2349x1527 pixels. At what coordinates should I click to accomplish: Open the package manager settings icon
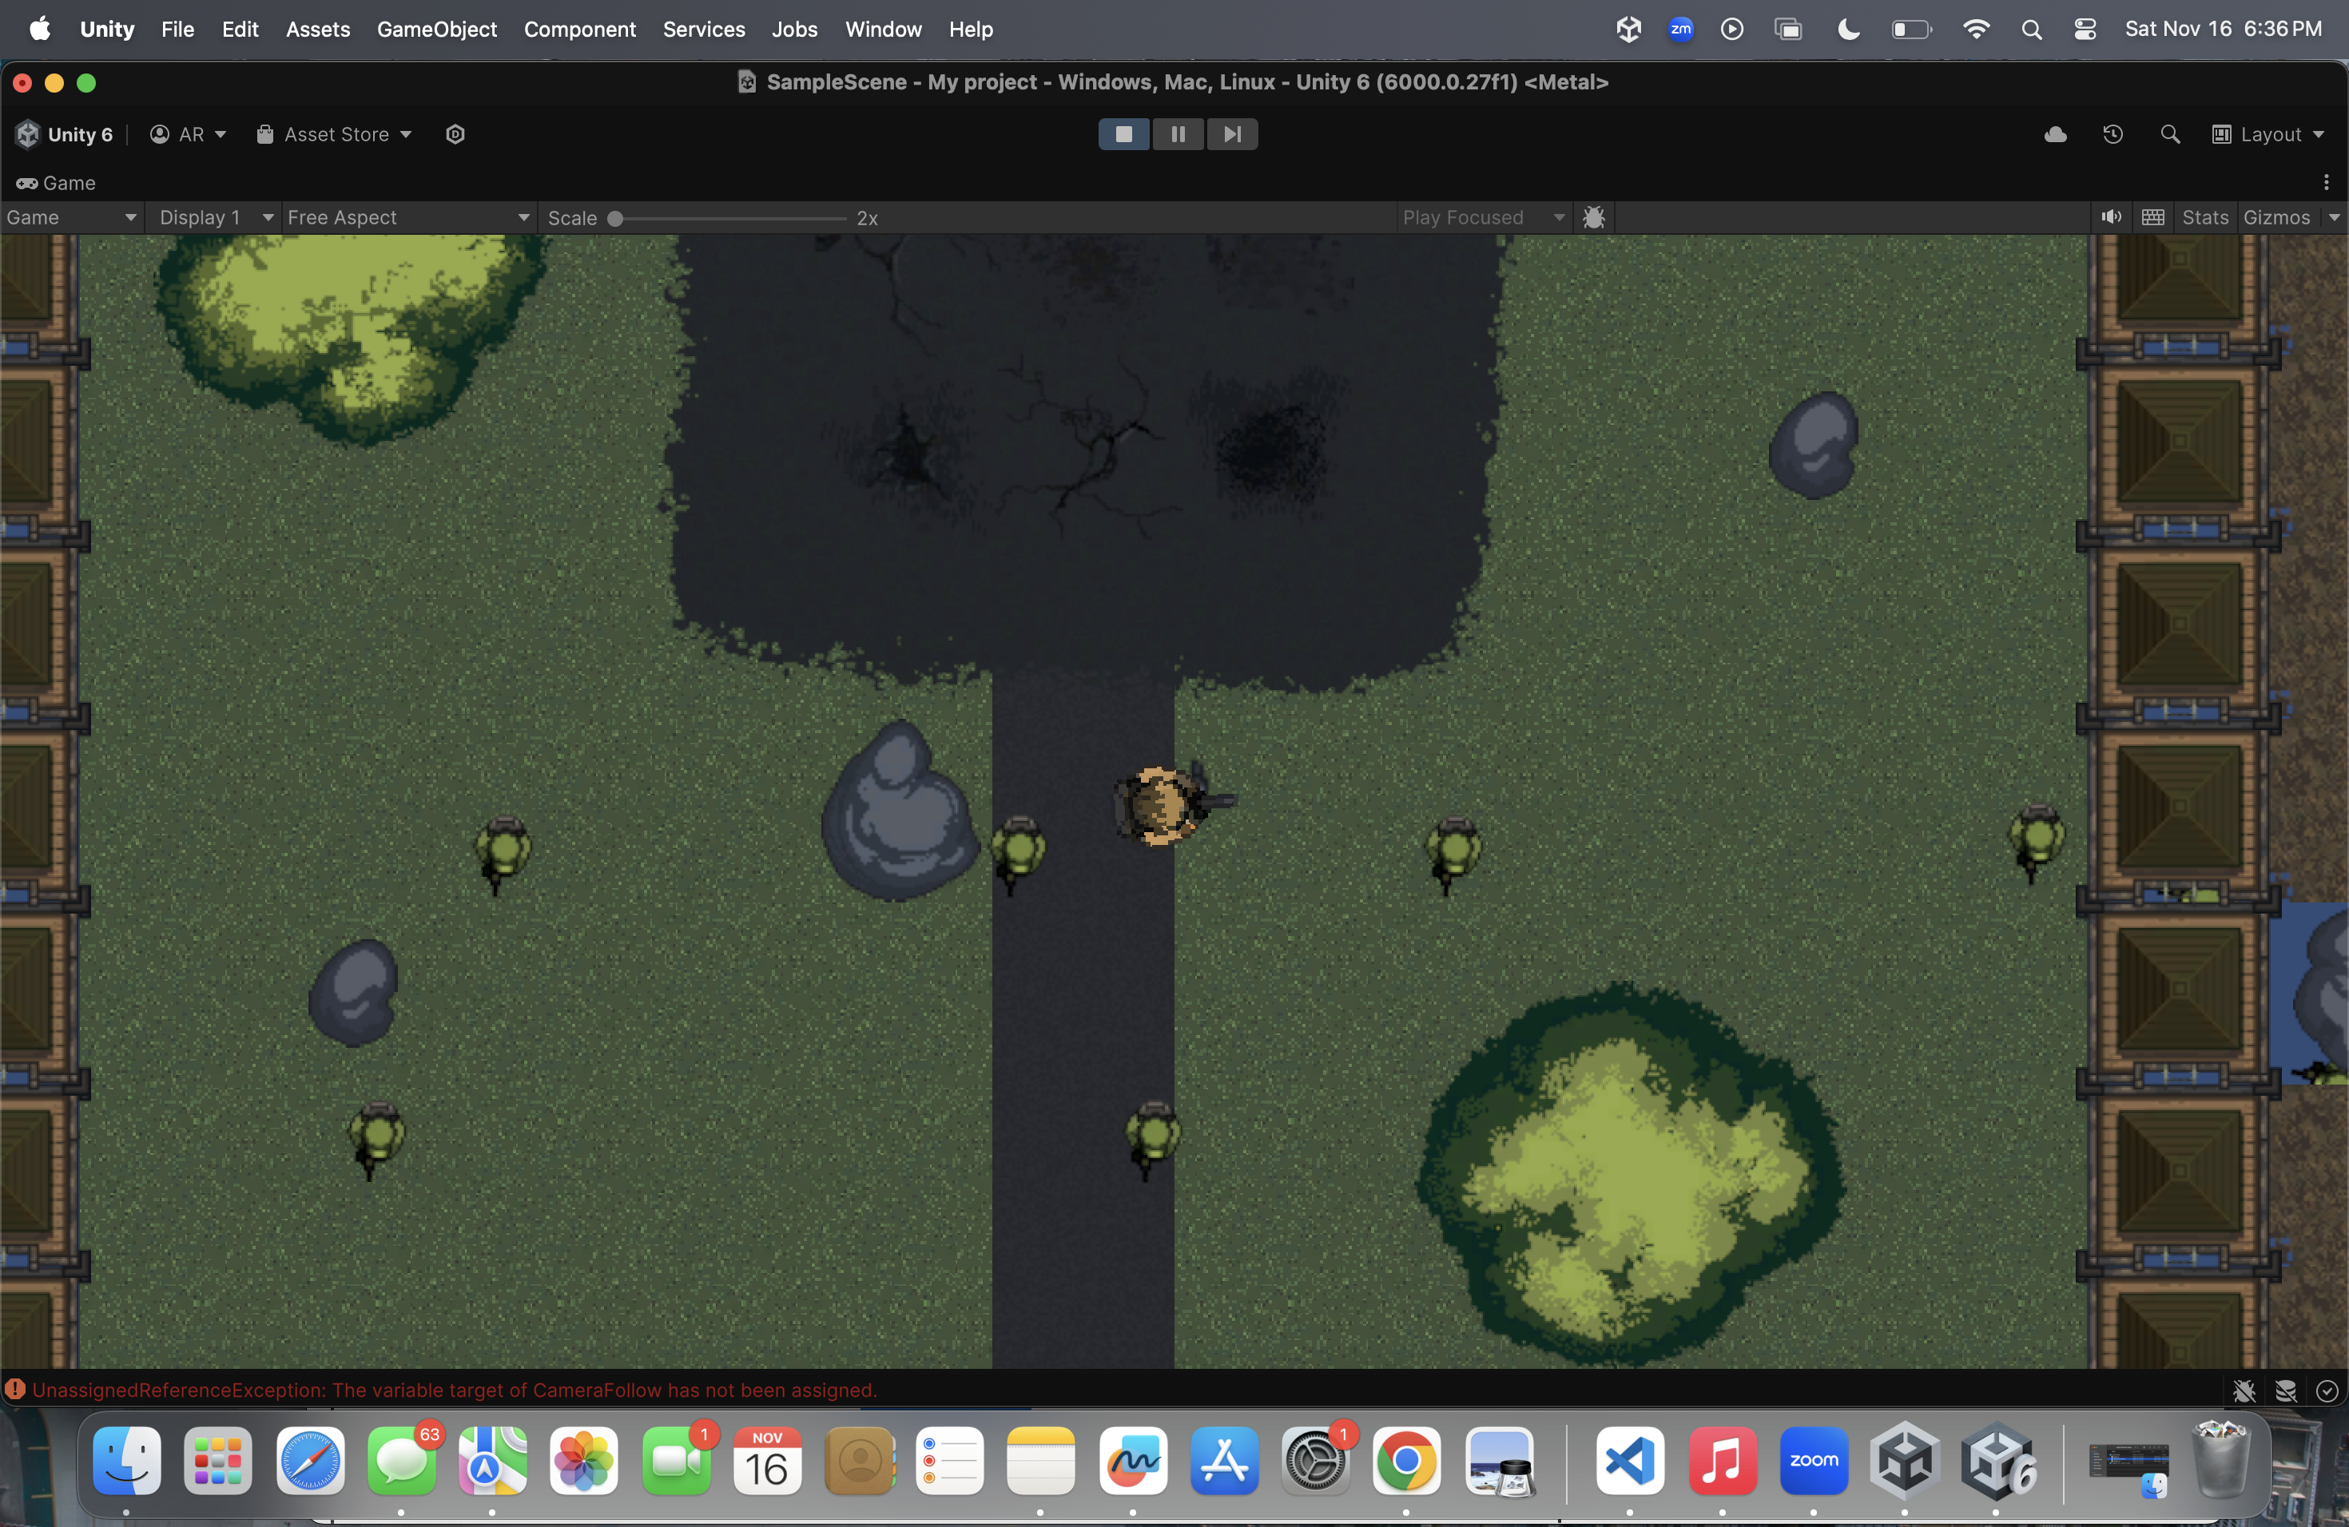(x=455, y=134)
